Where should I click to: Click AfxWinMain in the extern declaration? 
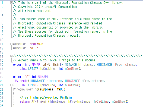pyautogui.click(x=52, y=65)
